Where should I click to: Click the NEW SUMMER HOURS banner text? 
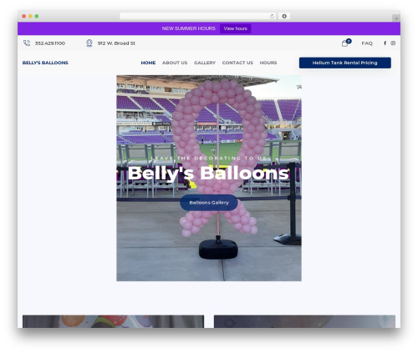(x=189, y=28)
